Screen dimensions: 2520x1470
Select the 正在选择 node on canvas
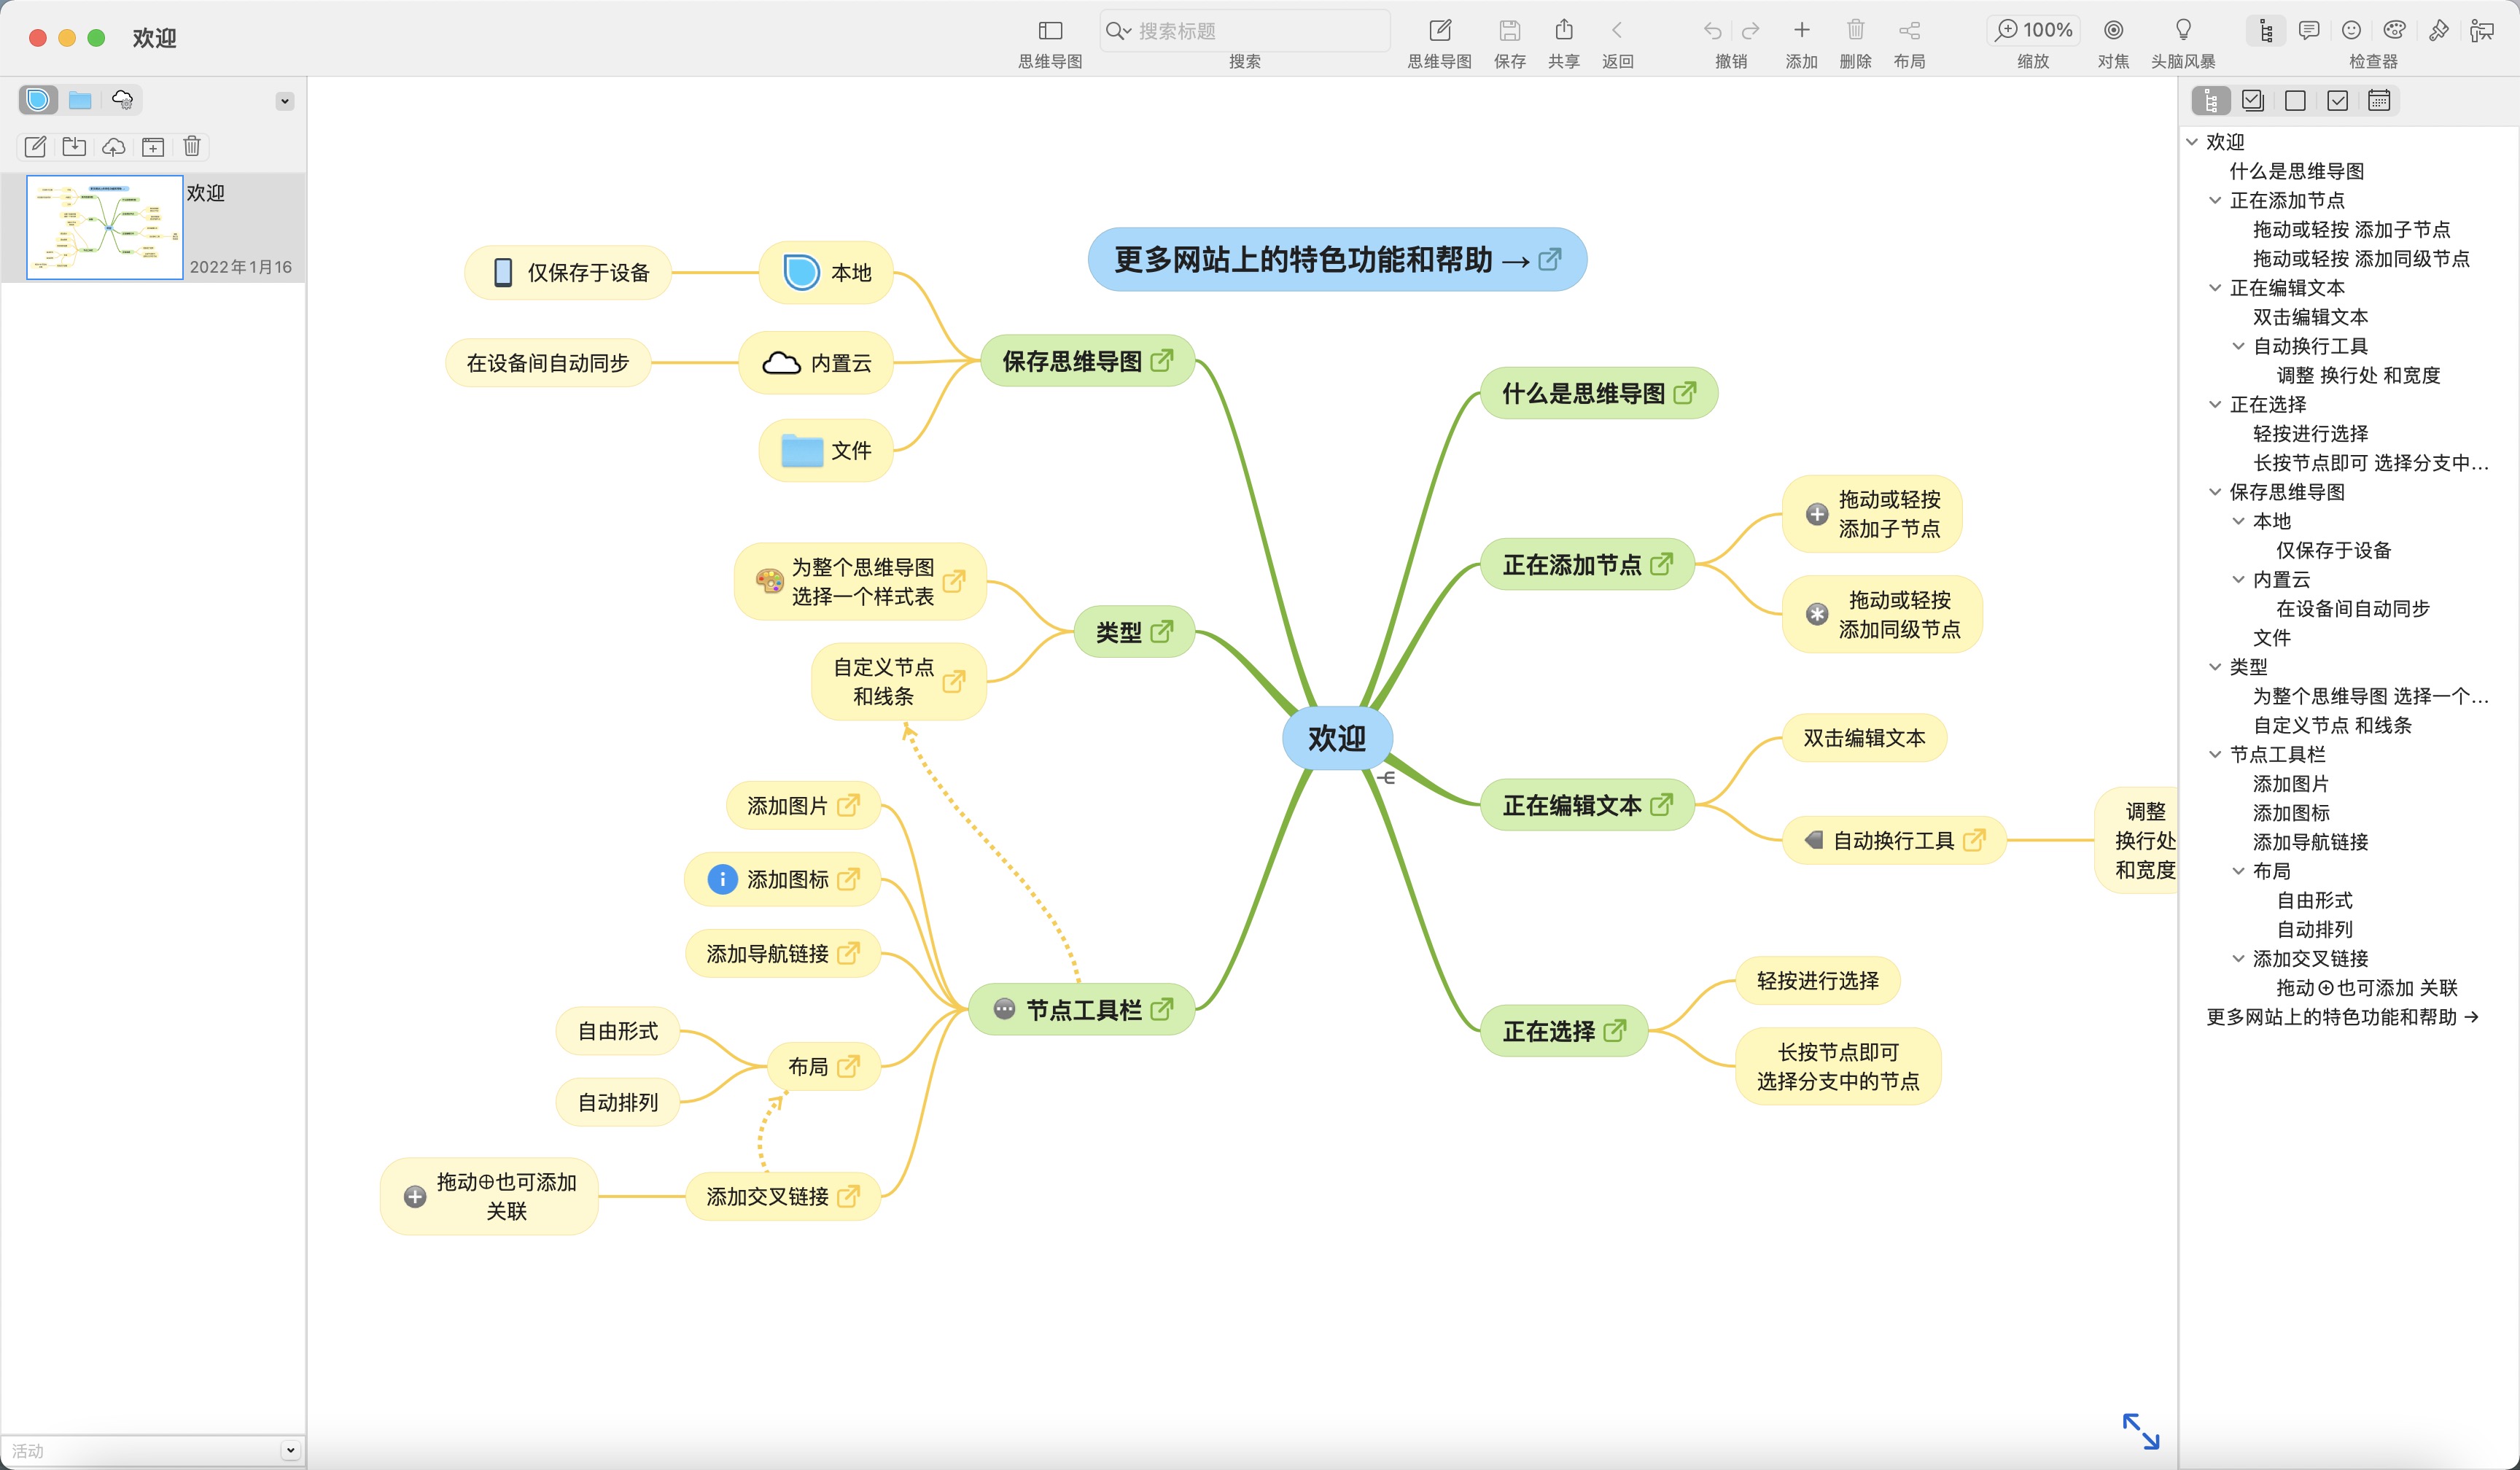[1564, 1031]
